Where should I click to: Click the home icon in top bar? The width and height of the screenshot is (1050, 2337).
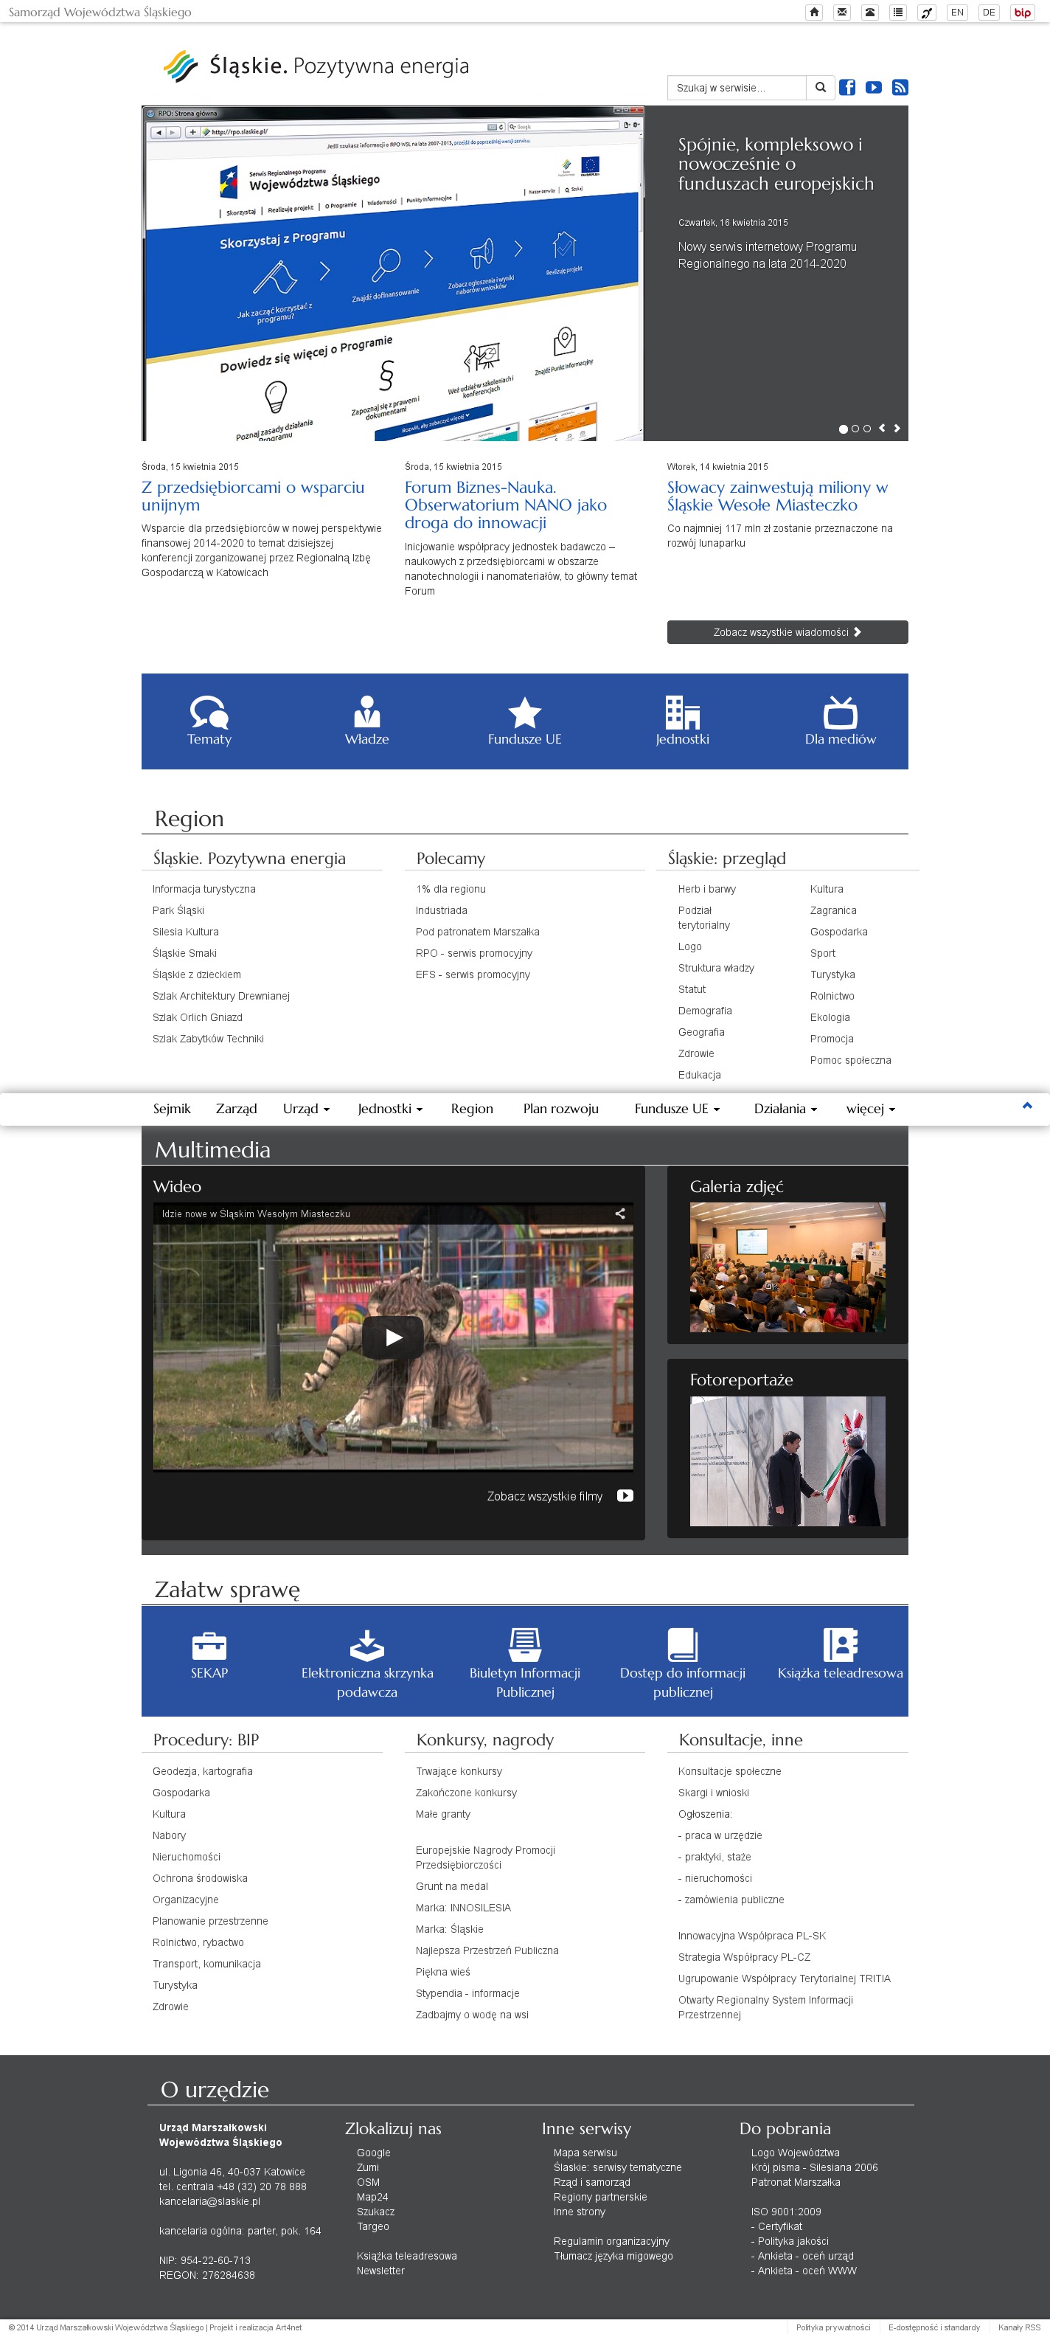tap(813, 13)
